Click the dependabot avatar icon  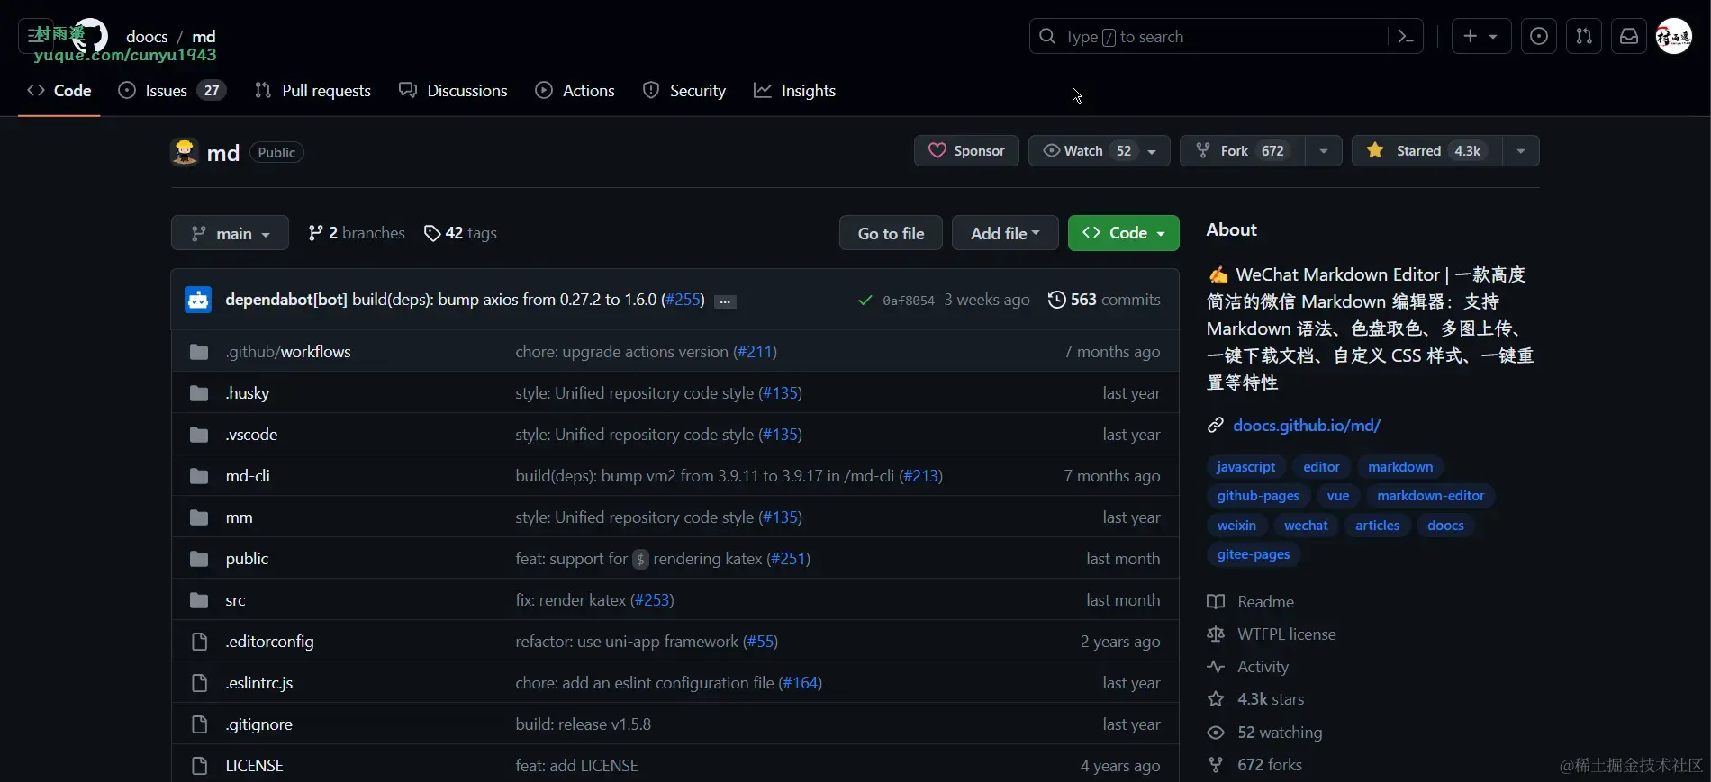tap(198, 300)
